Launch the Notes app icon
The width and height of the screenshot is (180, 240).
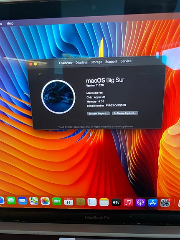(x=104, y=202)
